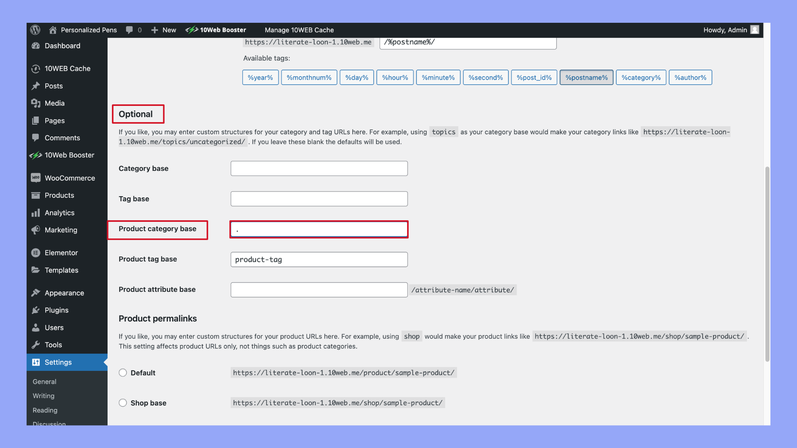This screenshot has height=448, width=797.
Task: Insert the %category% tag
Action: (641, 78)
